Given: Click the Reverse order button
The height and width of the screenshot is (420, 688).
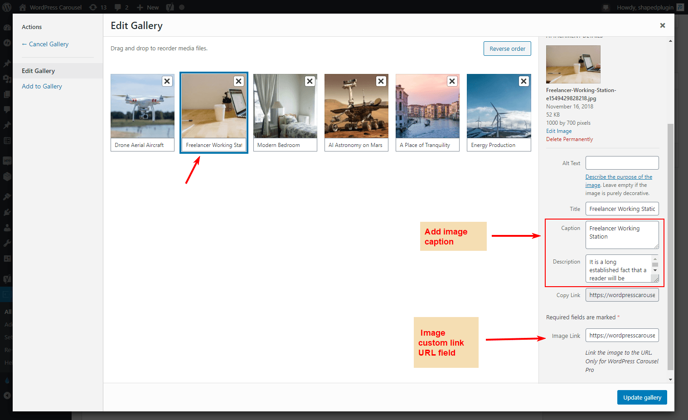Looking at the screenshot, I should 507,48.
